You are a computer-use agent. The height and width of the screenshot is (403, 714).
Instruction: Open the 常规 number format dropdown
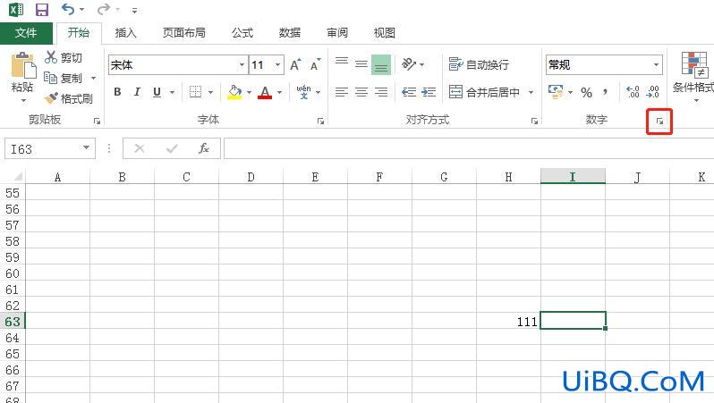pos(656,64)
